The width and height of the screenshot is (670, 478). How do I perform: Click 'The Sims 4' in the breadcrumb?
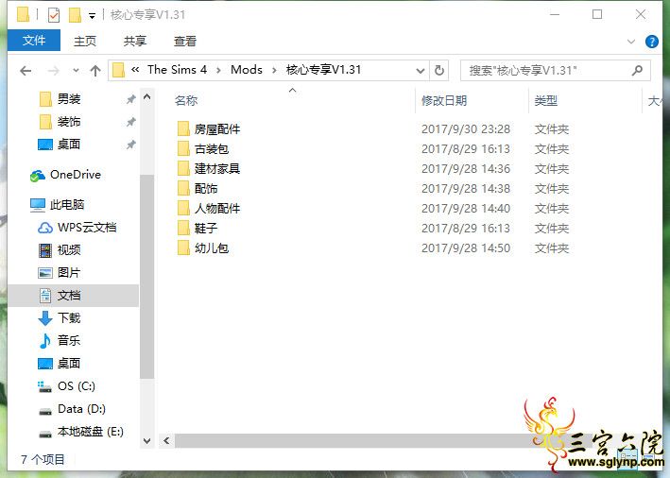pyautogui.click(x=177, y=70)
